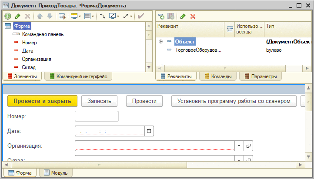Viewport: 314px width, 179px height.
Task: Expand the Объект attribute node
Action: (160, 42)
